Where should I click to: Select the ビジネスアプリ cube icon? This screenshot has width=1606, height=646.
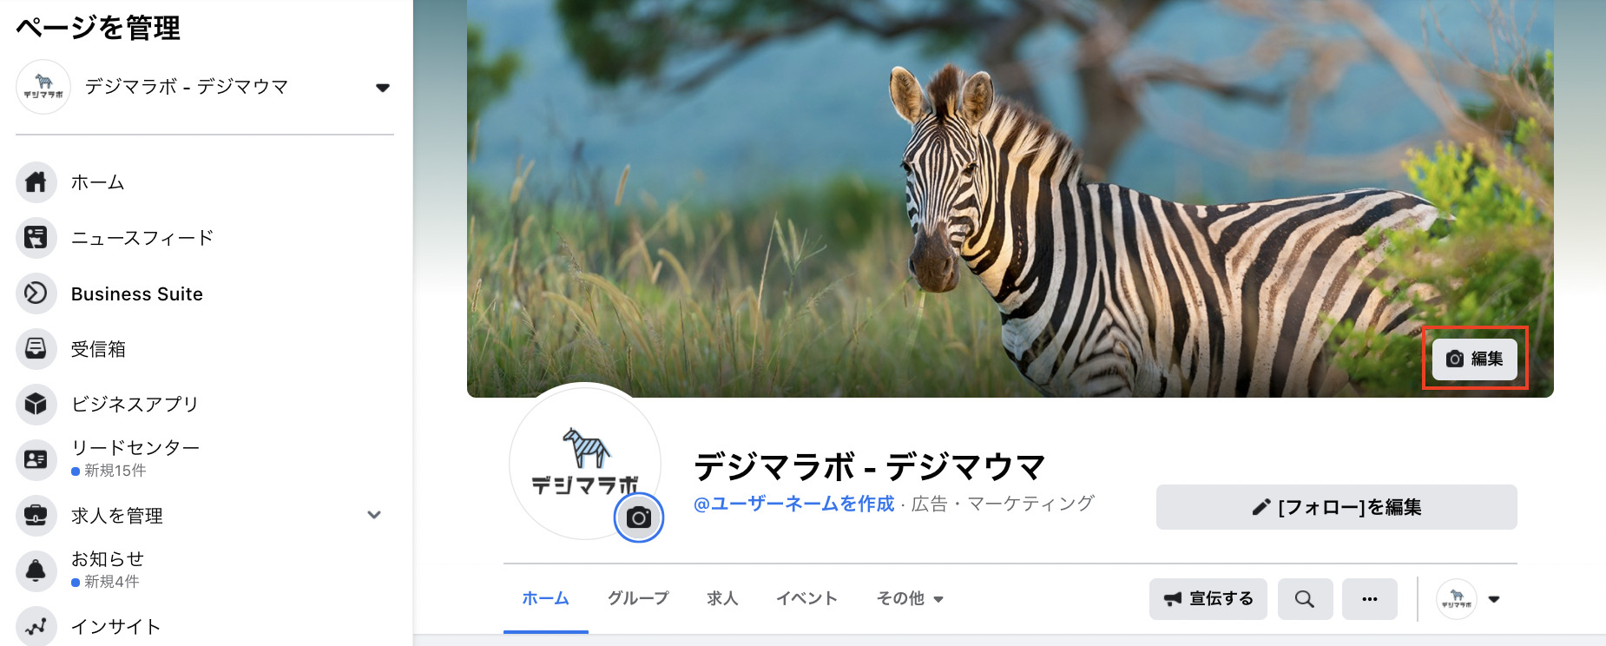pyautogui.click(x=36, y=405)
